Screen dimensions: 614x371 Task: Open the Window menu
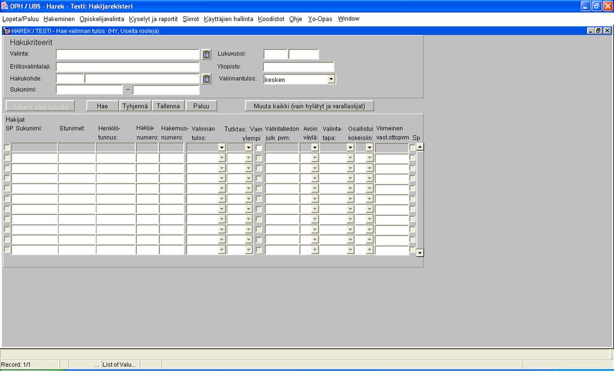348,19
